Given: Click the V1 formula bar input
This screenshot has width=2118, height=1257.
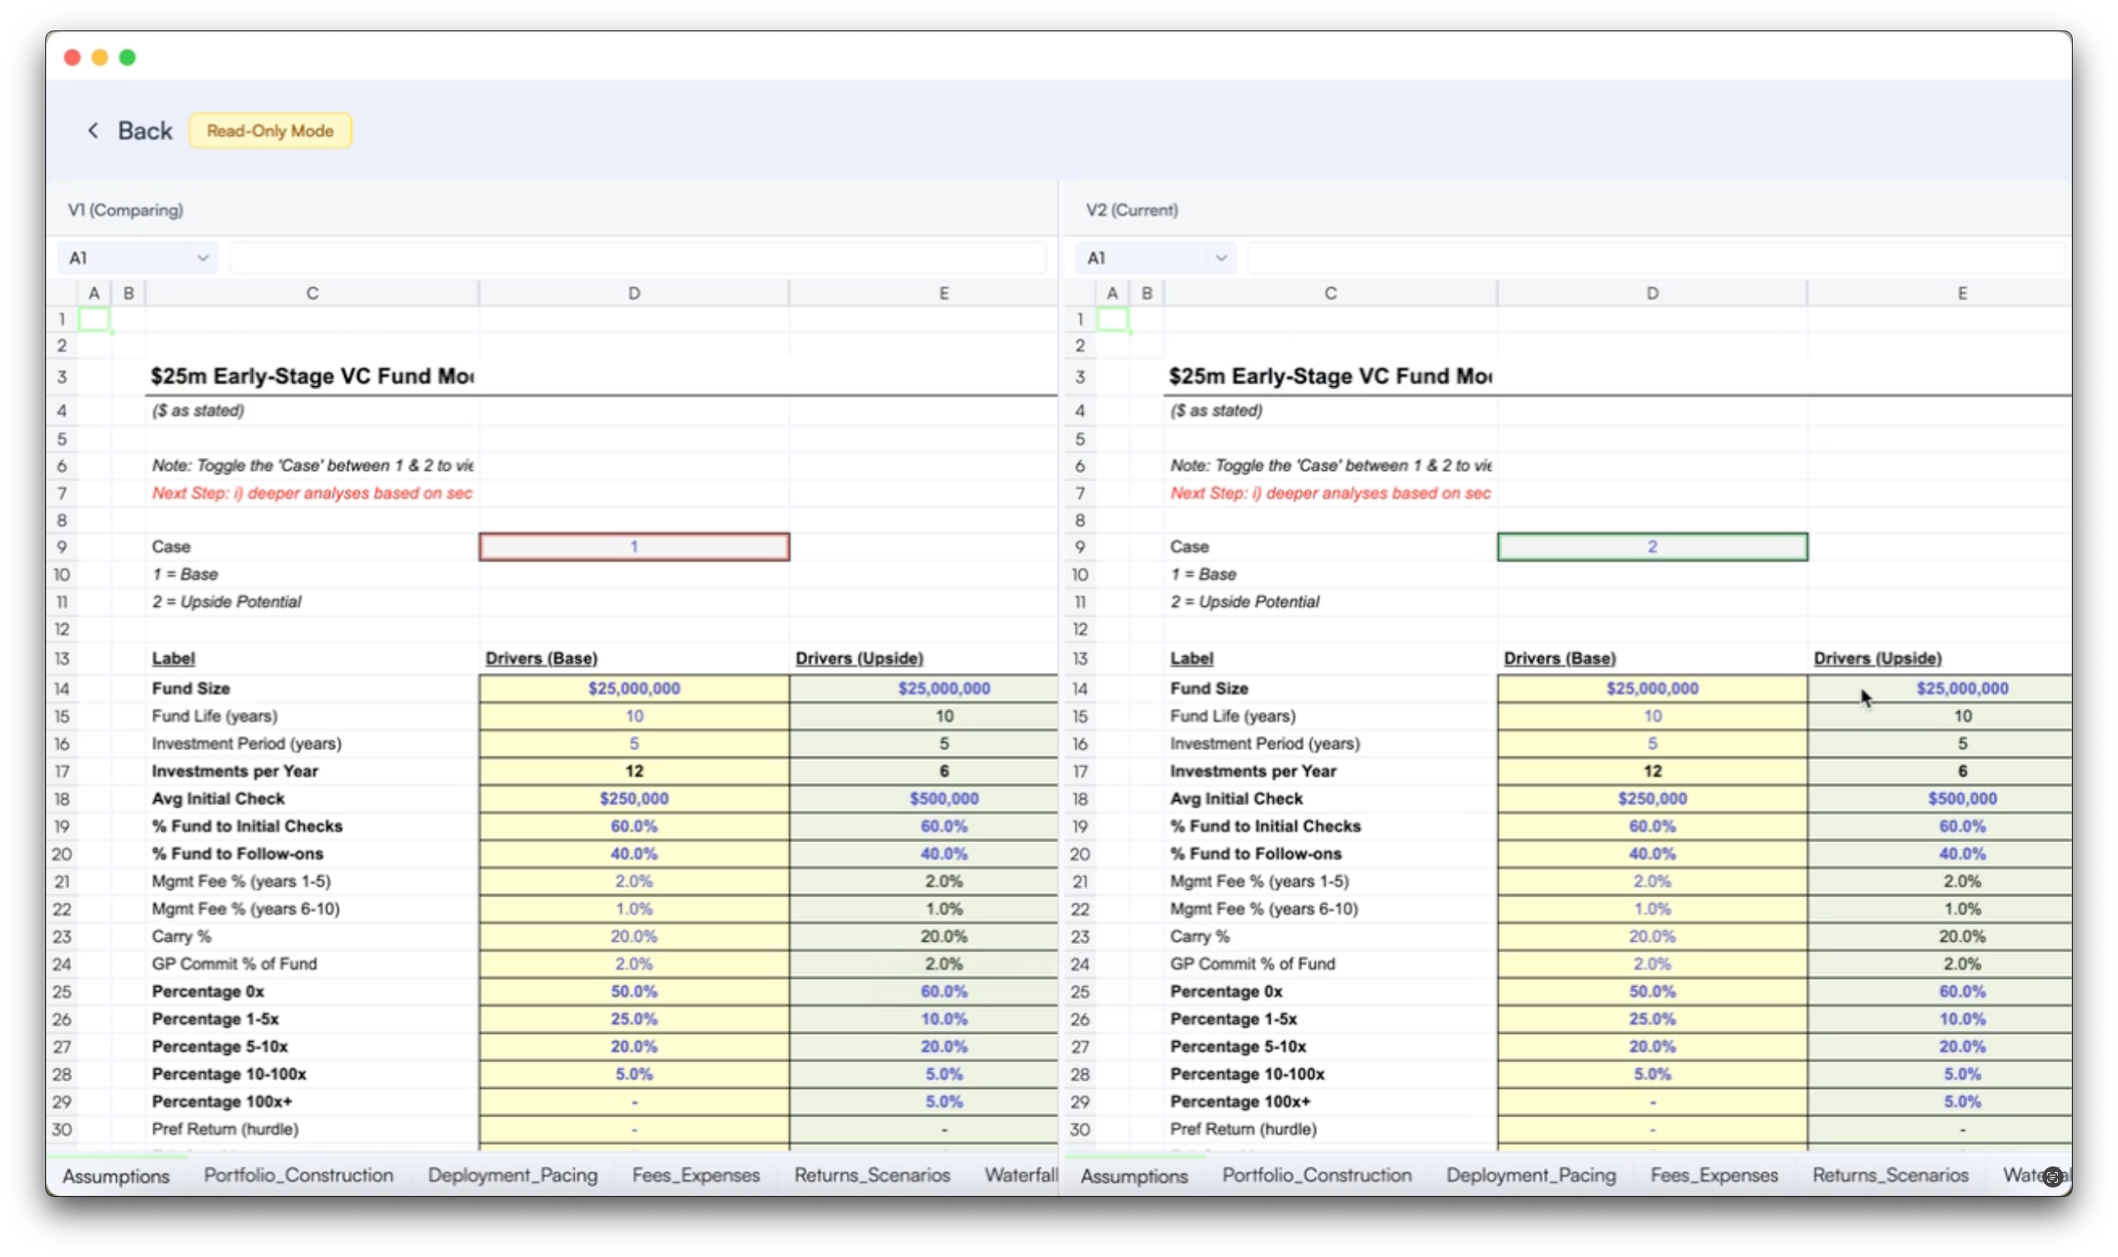Looking at the screenshot, I should click(x=637, y=258).
